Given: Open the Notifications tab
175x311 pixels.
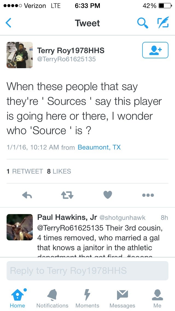Looking at the screenshot, I should tap(52, 298).
